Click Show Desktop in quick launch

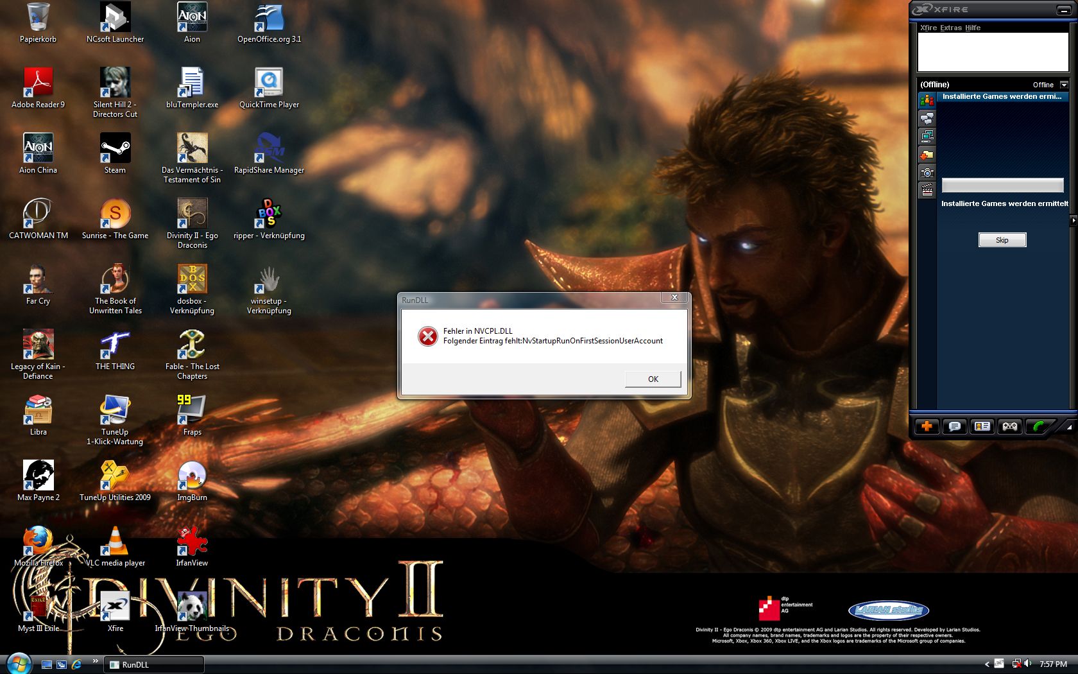(x=47, y=664)
